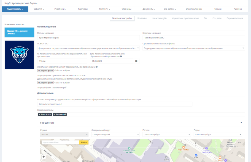Remove the Bars Arena tag
The height and width of the screenshot is (162, 251).
40,114
